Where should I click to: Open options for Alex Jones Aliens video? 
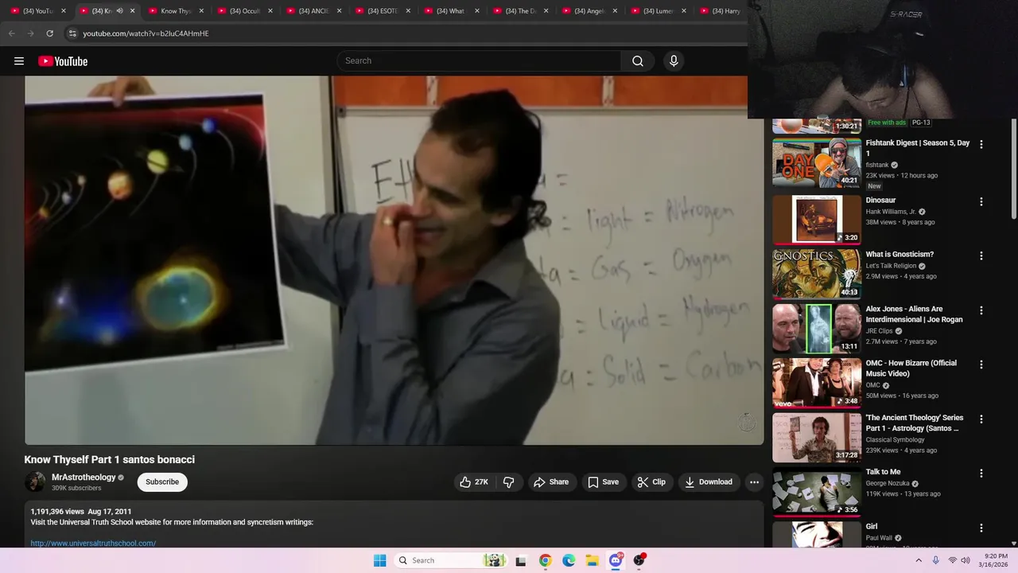click(981, 310)
